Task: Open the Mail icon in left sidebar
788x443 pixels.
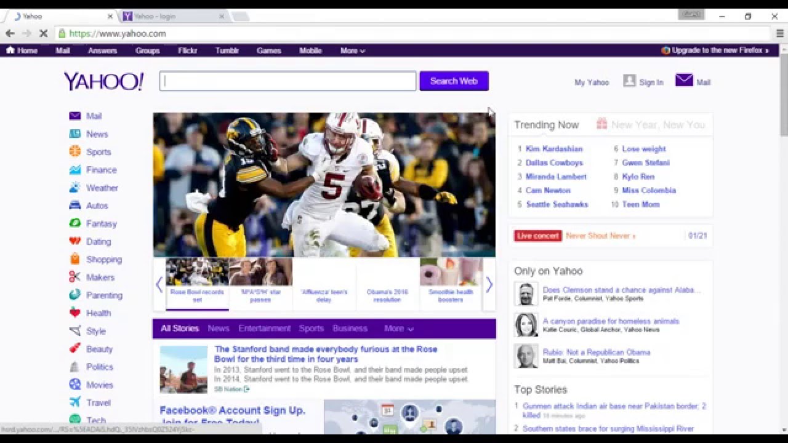Action: (75, 116)
